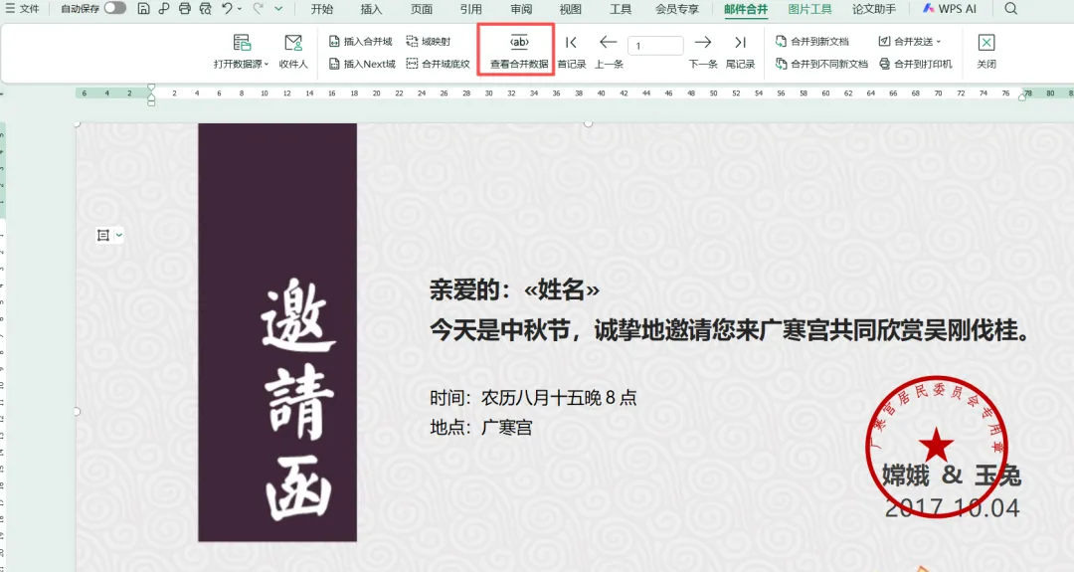Click the search magnifier icon

pyautogui.click(x=1011, y=9)
